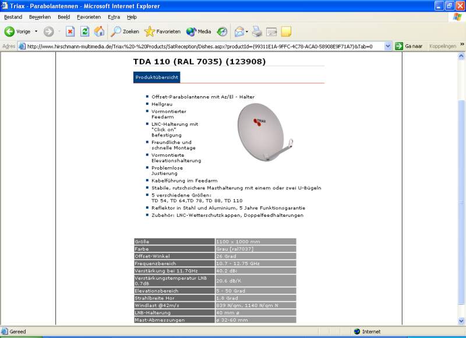Click the Windlast @42m/s row label

174,305
